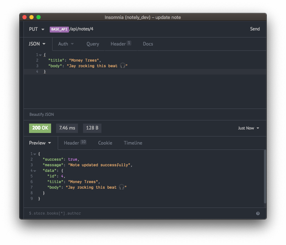286x245 pixels.
Task: Open the Preview mode dropdown
Action: (x=40, y=143)
